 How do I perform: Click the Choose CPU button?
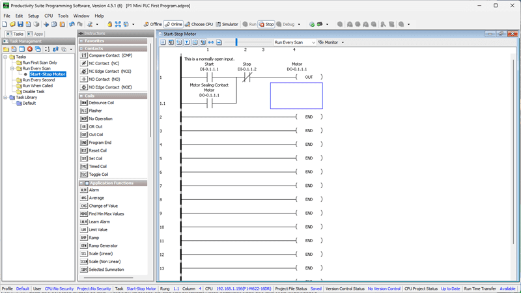point(199,24)
